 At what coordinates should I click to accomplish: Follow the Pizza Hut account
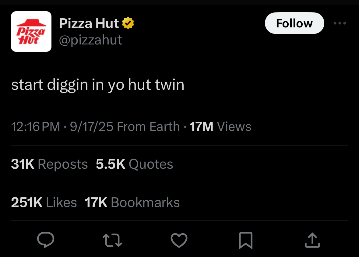(294, 23)
